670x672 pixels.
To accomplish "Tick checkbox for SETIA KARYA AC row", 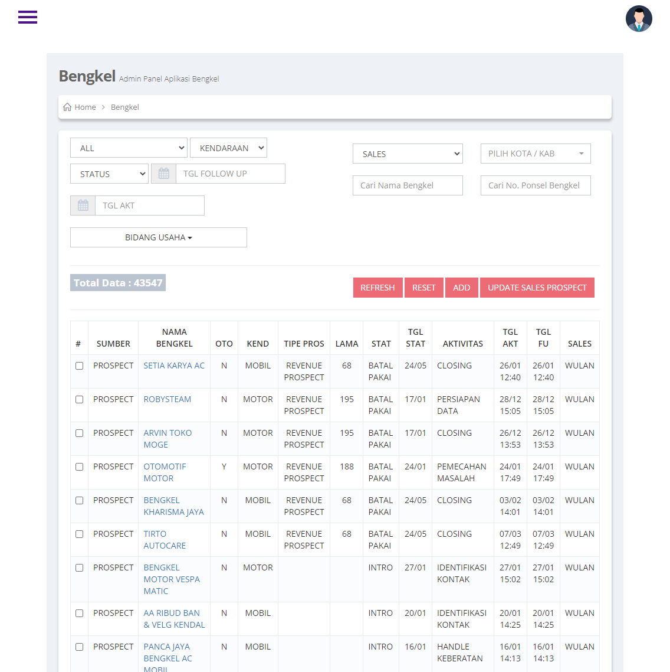I will pyautogui.click(x=79, y=366).
